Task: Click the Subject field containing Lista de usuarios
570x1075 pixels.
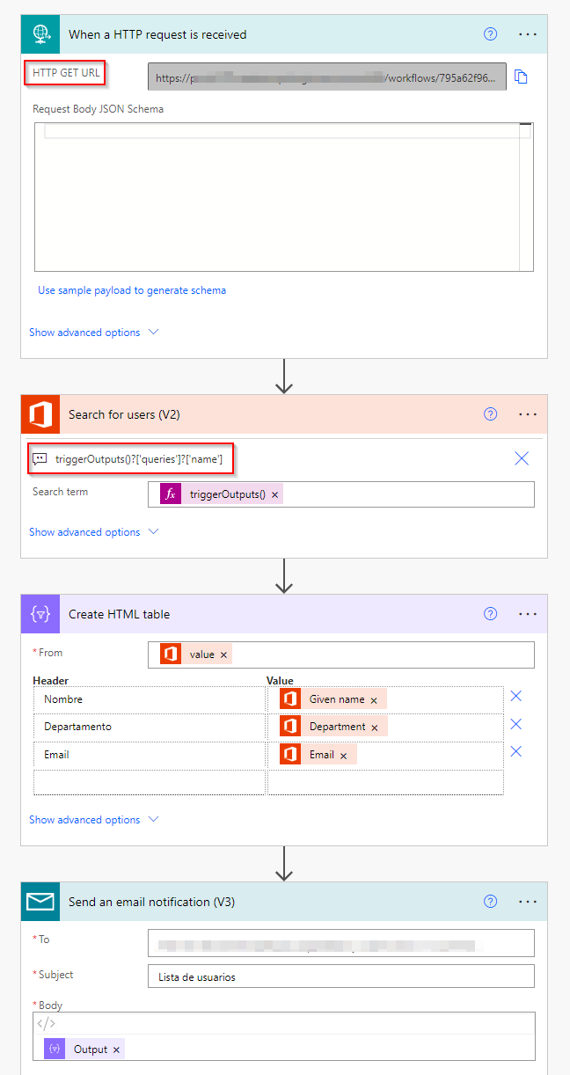Action: tap(340, 976)
